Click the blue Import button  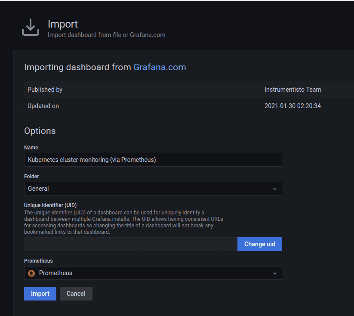(40, 294)
